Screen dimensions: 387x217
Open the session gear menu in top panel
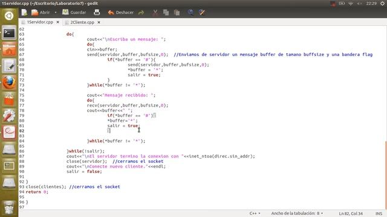click(x=382, y=4)
